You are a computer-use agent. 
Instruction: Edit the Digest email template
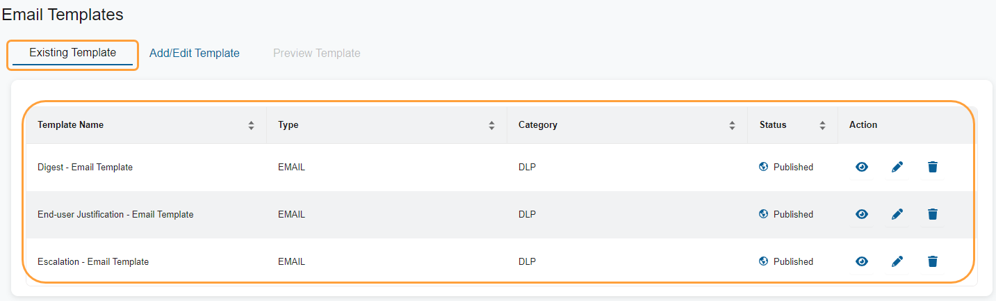point(897,167)
